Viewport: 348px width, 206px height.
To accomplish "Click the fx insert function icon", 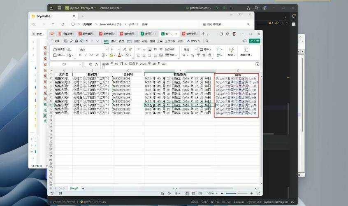I will [x=97, y=64].
